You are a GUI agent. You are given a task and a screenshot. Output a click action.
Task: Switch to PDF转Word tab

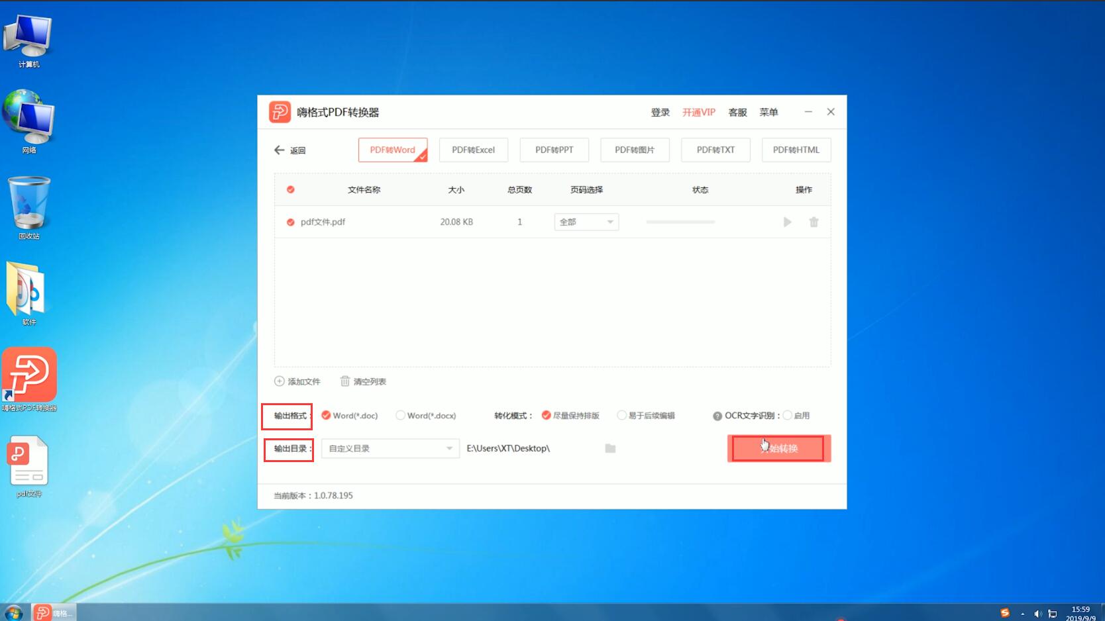[393, 150]
